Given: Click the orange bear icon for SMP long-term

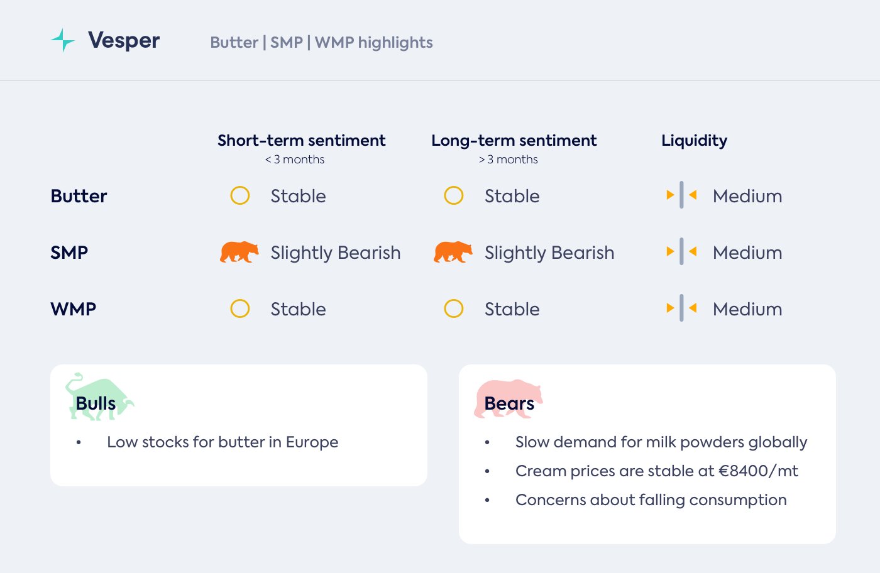Looking at the screenshot, I should point(453,252).
